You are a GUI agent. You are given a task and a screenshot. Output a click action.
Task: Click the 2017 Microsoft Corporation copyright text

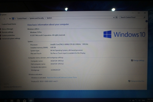[48, 35]
